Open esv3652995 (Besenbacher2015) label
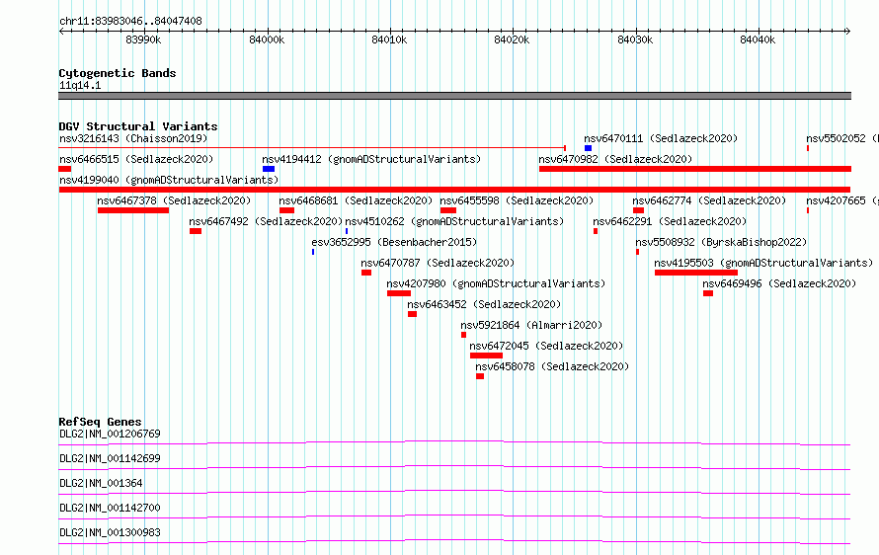This screenshot has height=555, width=879. coord(394,242)
